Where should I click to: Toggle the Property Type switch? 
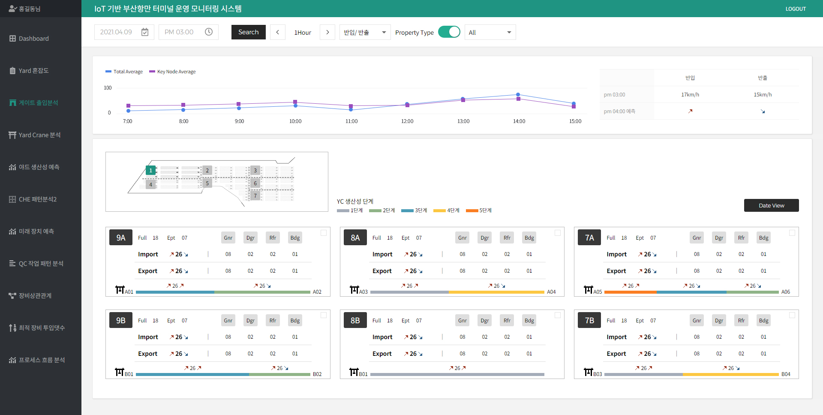coord(449,32)
